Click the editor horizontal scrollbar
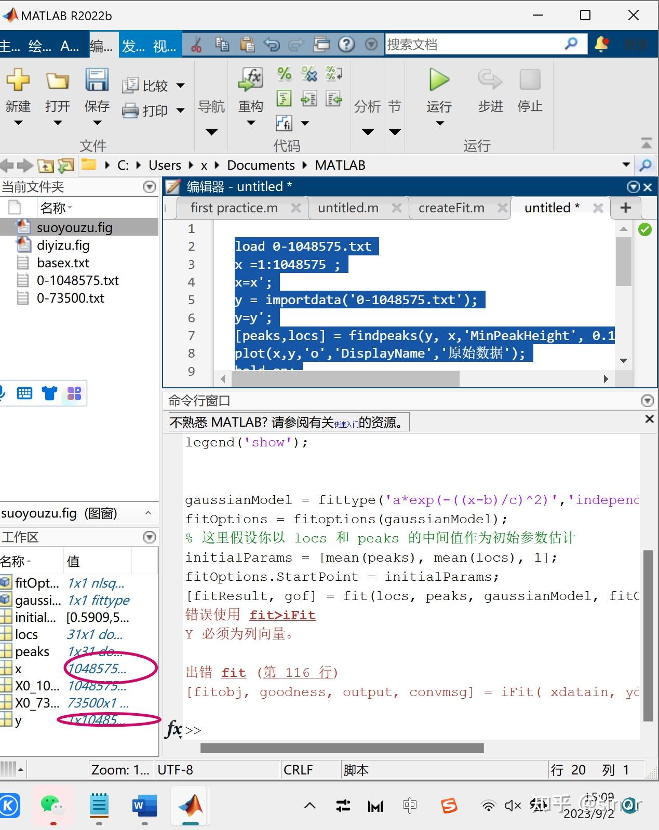This screenshot has width=659, height=830. coord(345,379)
